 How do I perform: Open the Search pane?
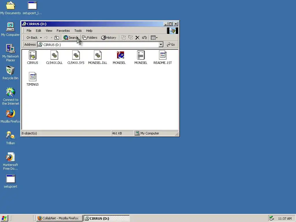pyautogui.click(x=71, y=38)
